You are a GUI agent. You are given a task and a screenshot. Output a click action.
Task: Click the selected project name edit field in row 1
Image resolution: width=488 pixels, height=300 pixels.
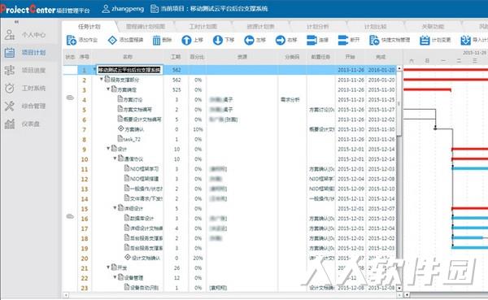coord(129,70)
